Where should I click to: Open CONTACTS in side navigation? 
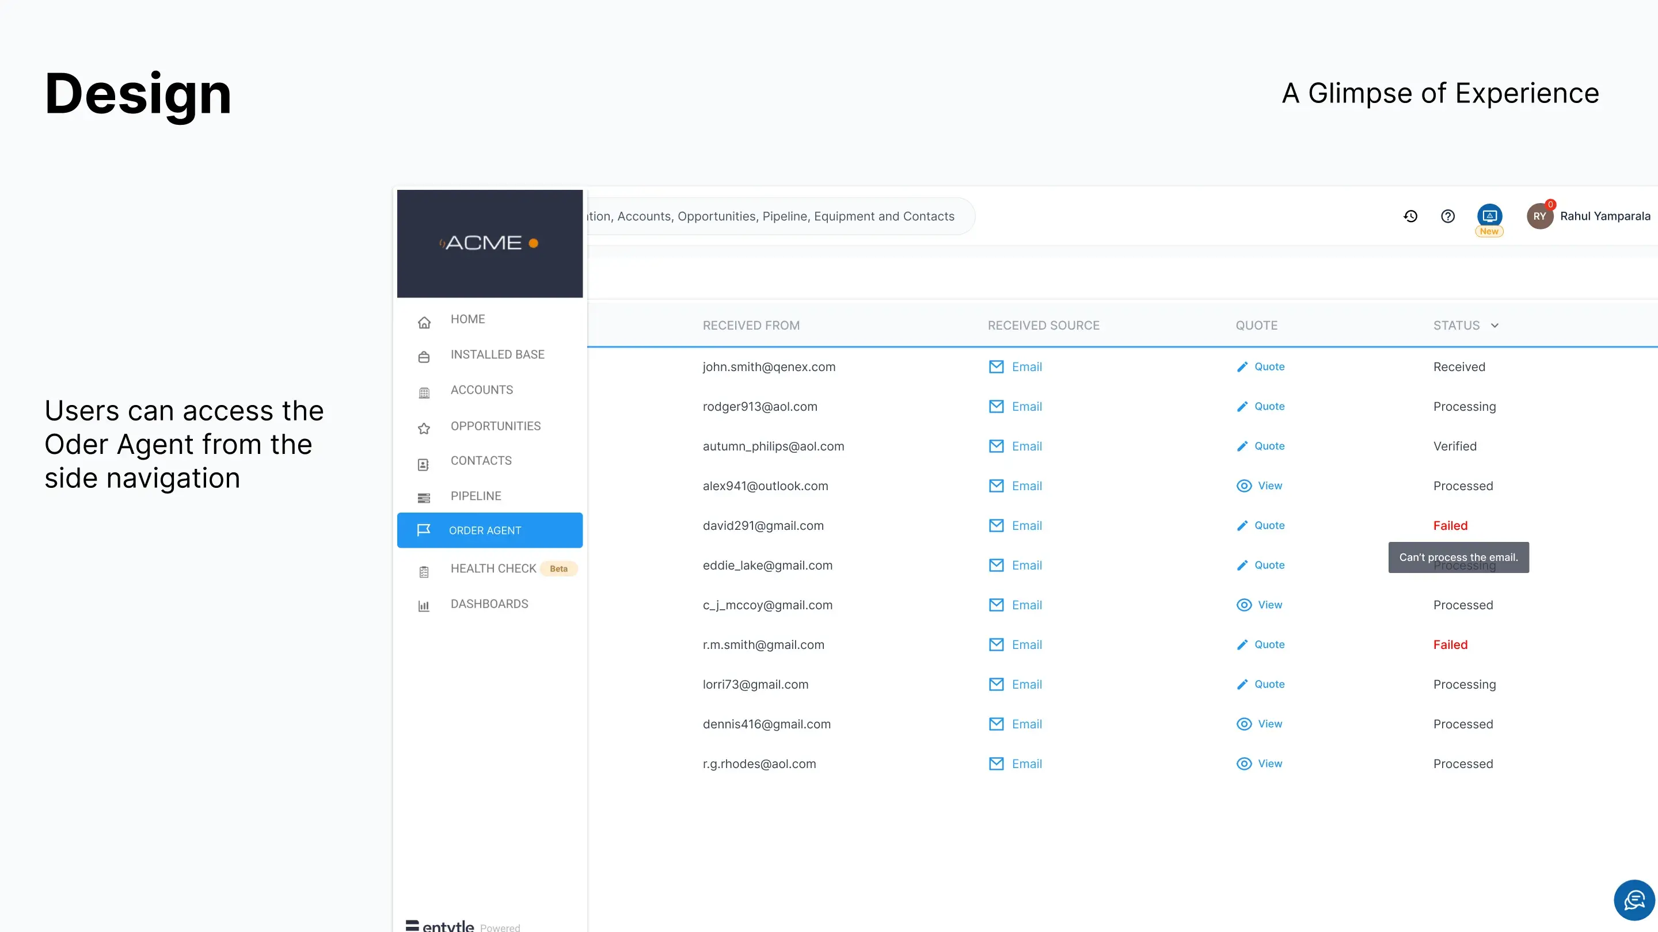[x=481, y=460]
